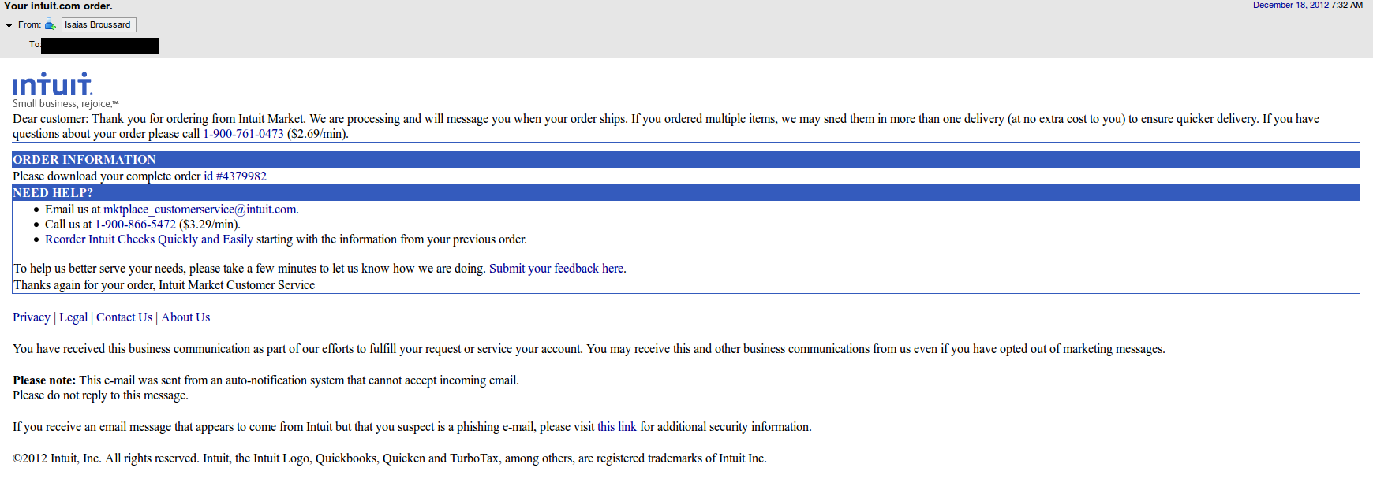1373x490 pixels.
Task: Click the 'From:' label in header
Action: click(29, 24)
